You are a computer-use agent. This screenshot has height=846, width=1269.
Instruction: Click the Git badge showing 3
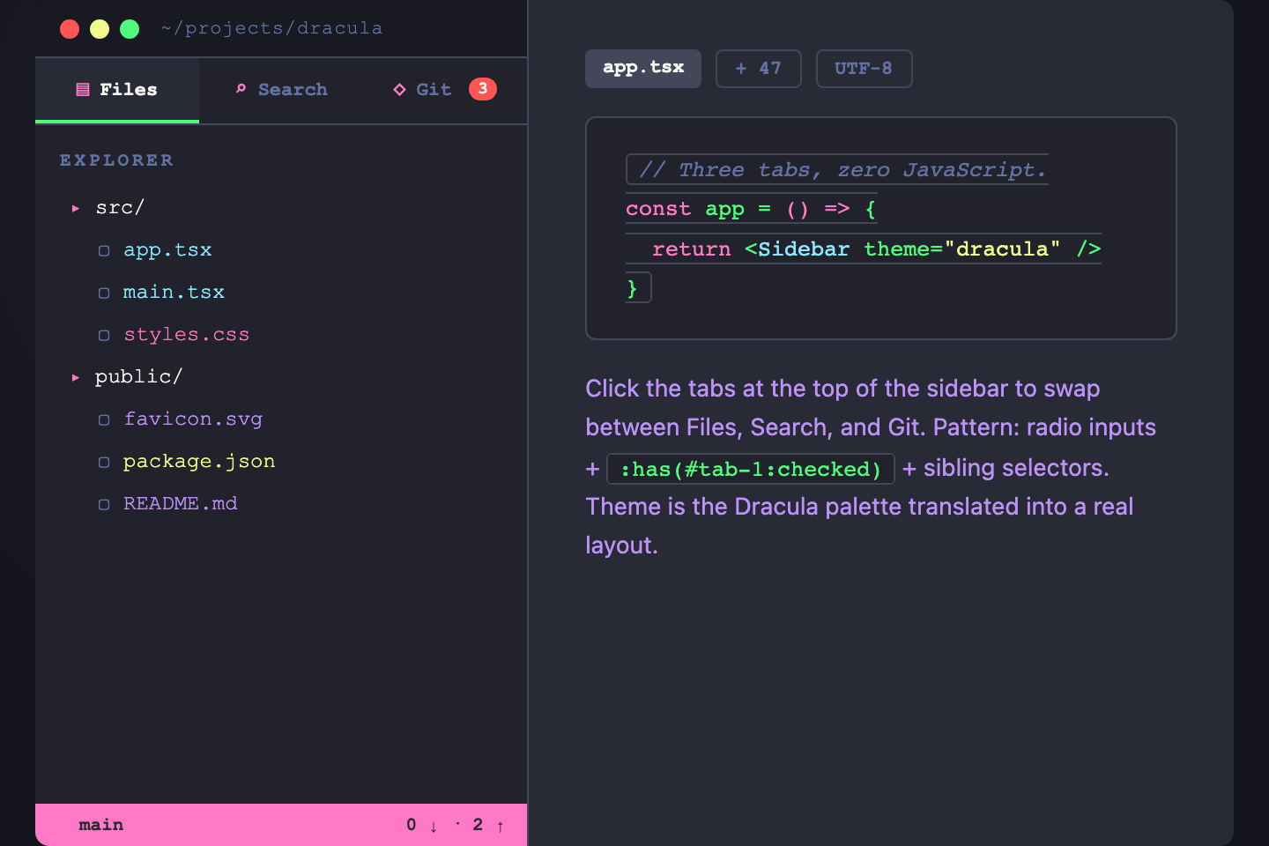(483, 89)
